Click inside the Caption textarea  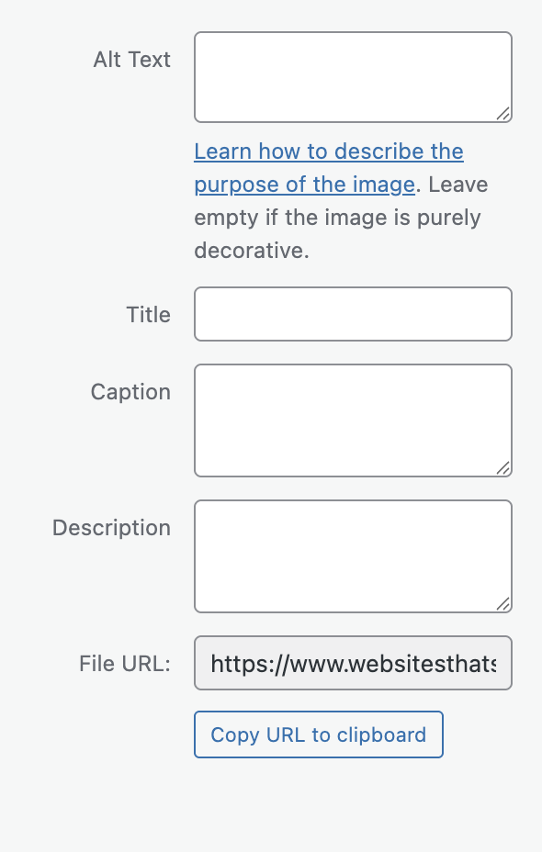[352, 413]
